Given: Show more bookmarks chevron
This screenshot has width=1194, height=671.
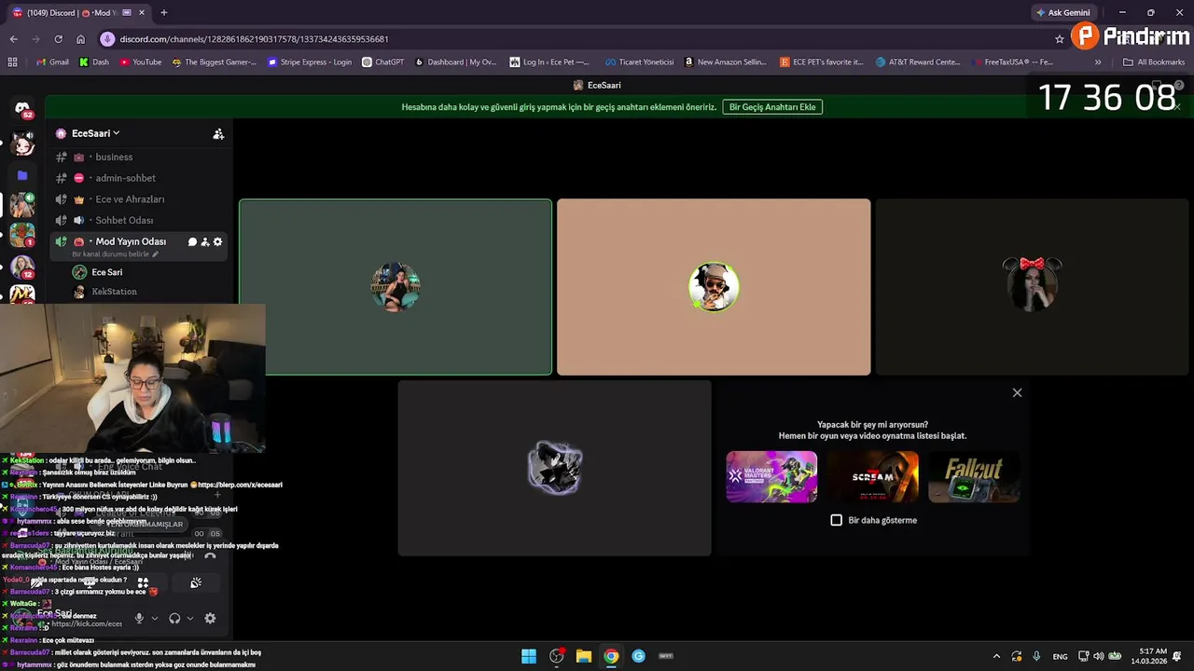Looking at the screenshot, I should coord(1098,62).
